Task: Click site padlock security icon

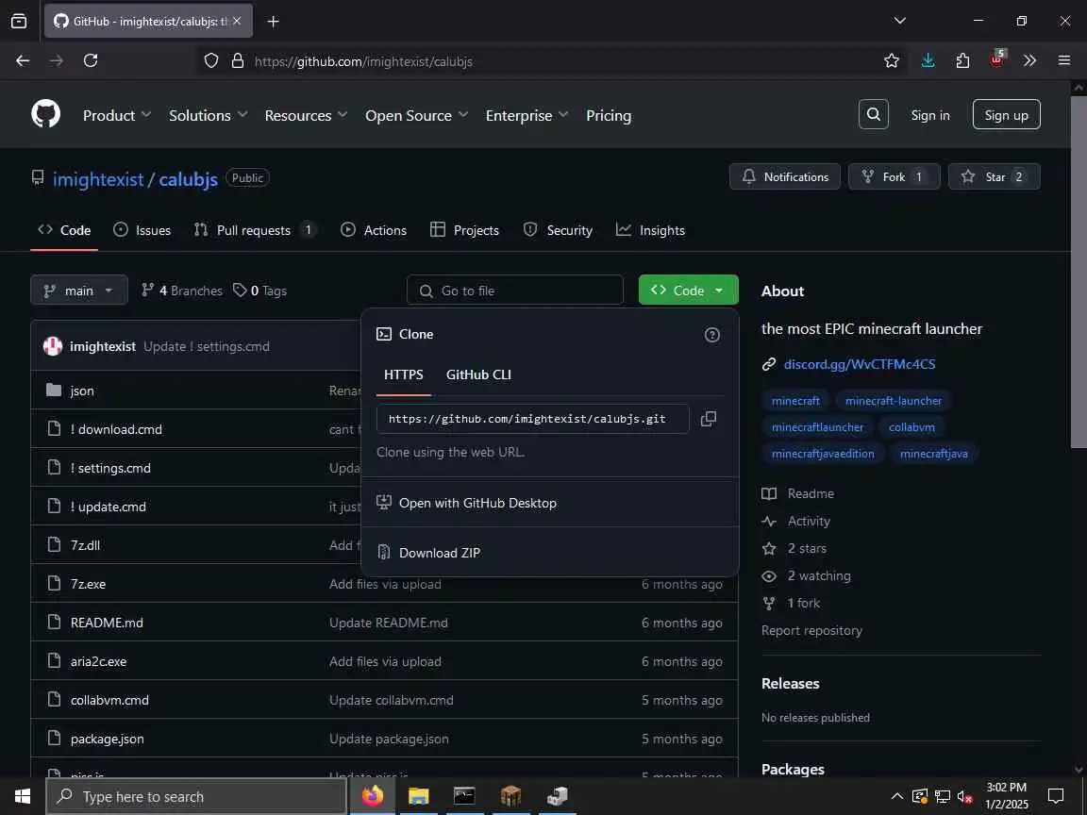Action: pyautogui.click(x=238, y=61)
